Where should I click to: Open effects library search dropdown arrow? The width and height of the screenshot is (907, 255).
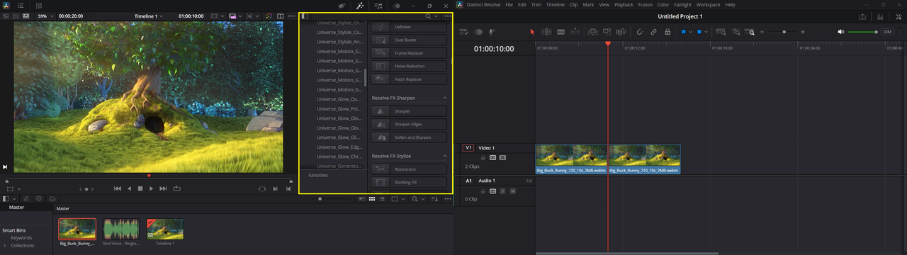(436, 16)
